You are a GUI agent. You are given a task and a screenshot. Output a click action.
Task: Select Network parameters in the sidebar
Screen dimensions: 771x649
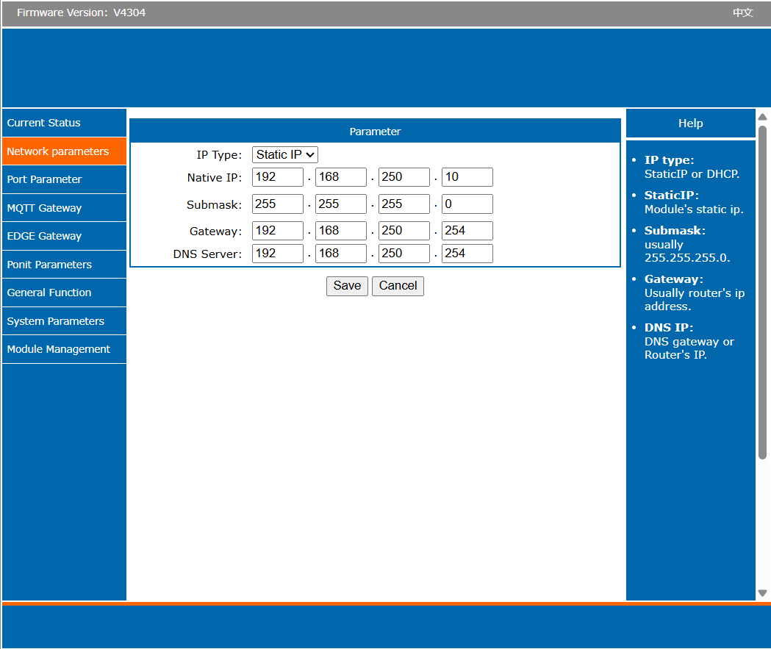(64, 151)
